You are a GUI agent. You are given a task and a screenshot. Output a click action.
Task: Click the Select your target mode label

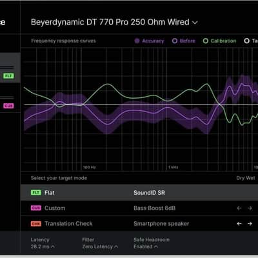point(59,178)
